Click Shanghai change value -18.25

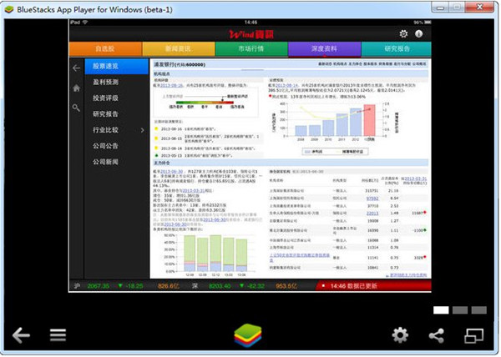[134, 286]
